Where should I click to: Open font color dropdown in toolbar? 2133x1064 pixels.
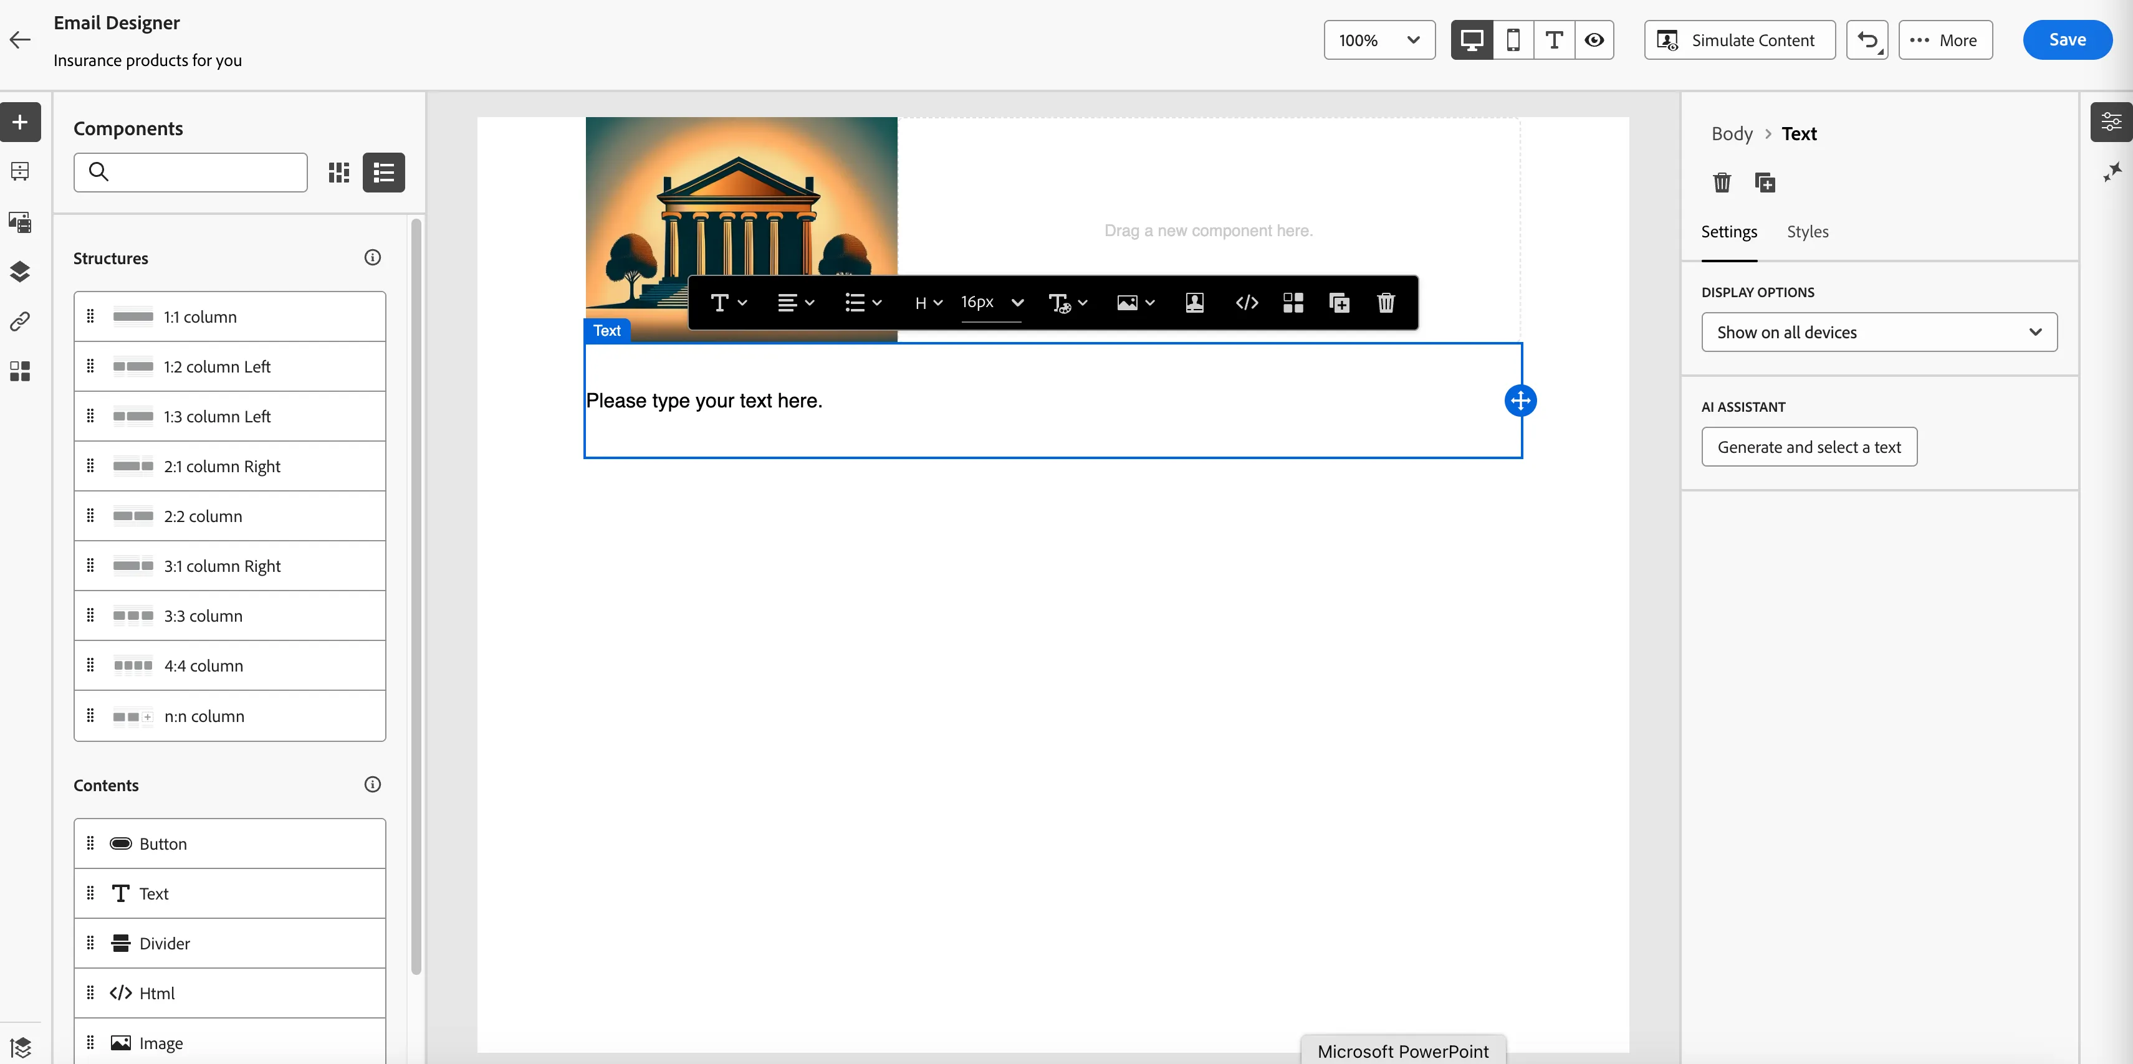click(1067, 303)
